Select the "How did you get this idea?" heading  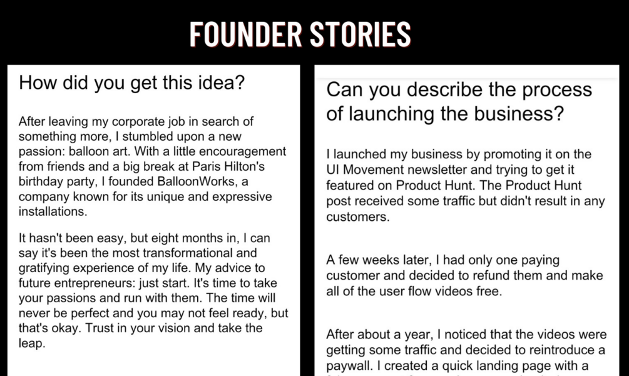point(131,83)
